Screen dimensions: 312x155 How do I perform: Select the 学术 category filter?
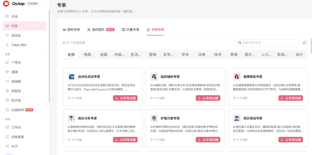pyautogui.click(x=185, y=55)
